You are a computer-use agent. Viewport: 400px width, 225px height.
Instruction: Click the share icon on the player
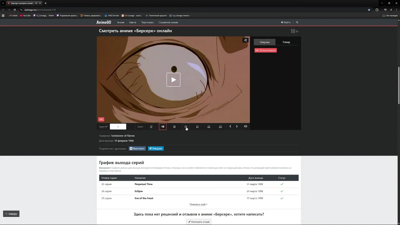[245, 40]
